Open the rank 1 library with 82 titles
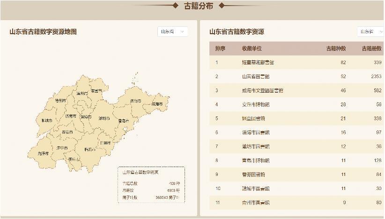The width and height of the screenshot is (385, 219). tap(258, 63)
